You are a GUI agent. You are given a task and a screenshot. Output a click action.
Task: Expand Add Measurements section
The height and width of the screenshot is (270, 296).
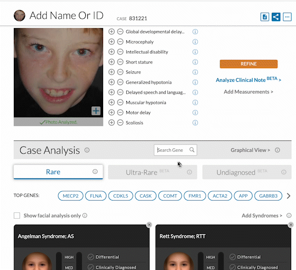point(248,92)
